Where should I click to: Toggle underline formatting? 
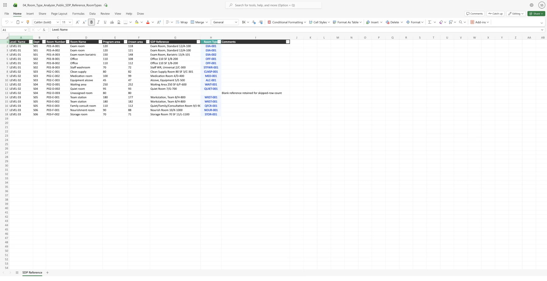105,22
